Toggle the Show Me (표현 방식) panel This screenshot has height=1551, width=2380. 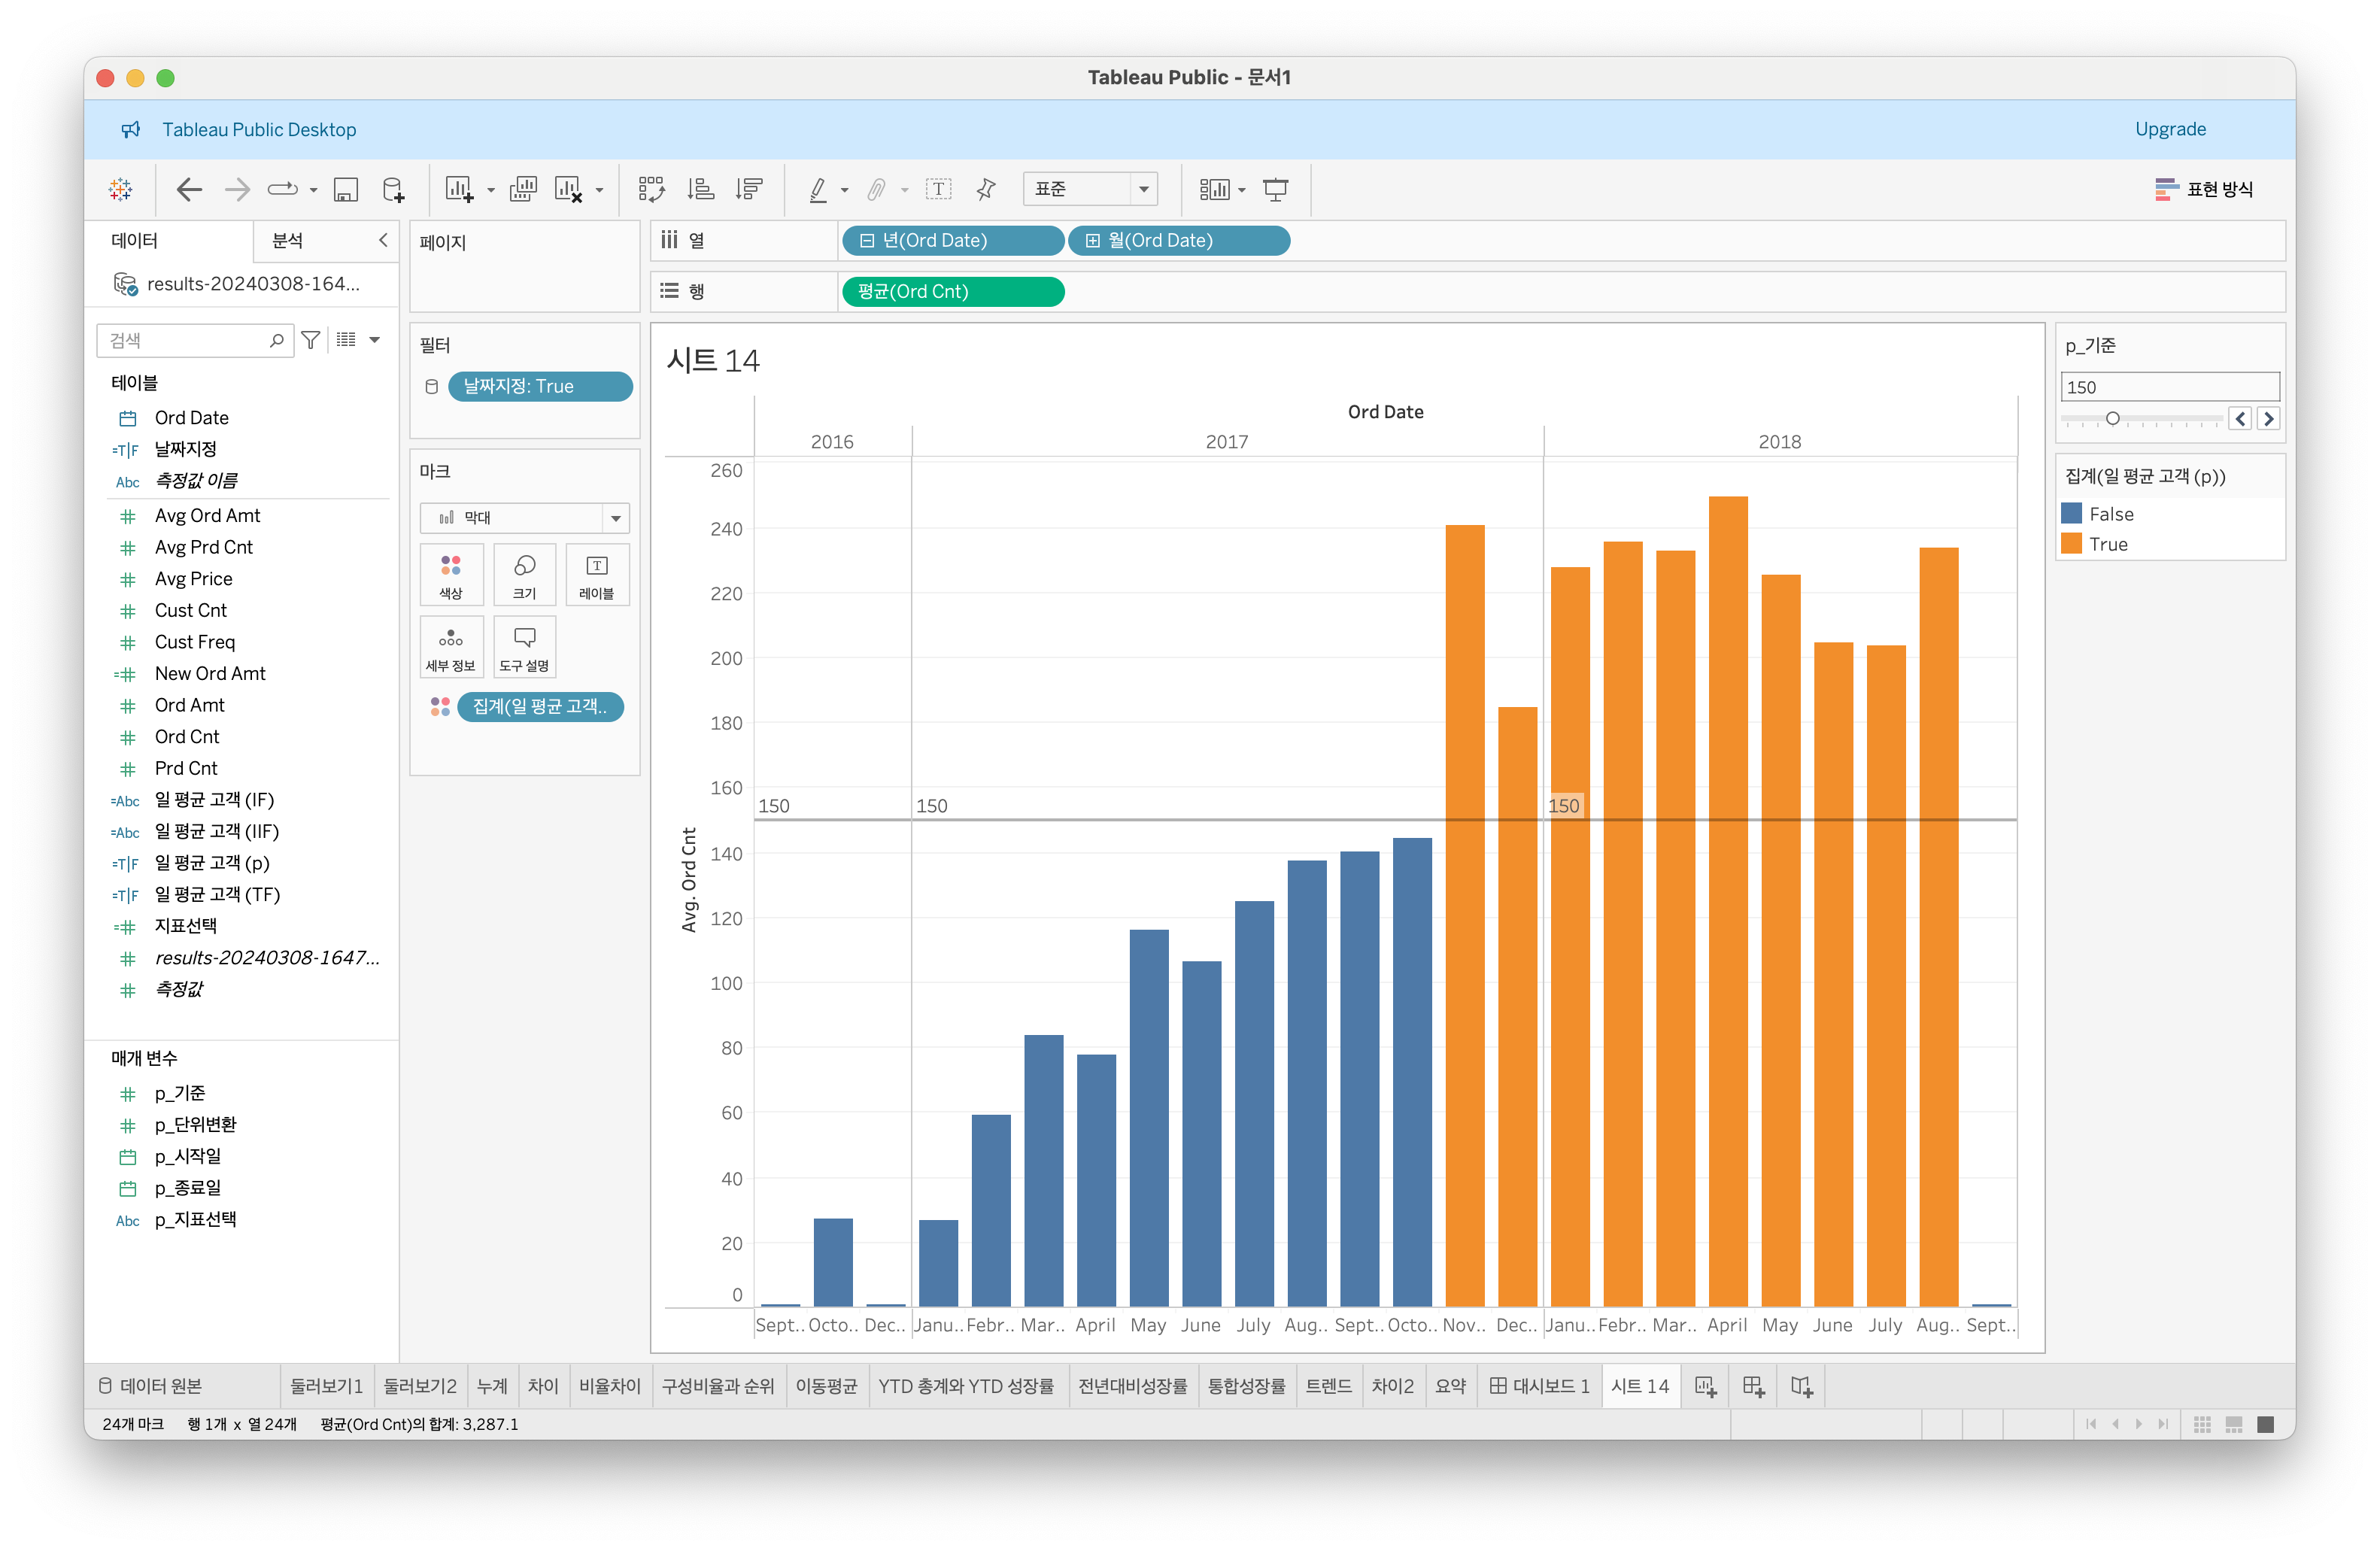coord(2205,189)
